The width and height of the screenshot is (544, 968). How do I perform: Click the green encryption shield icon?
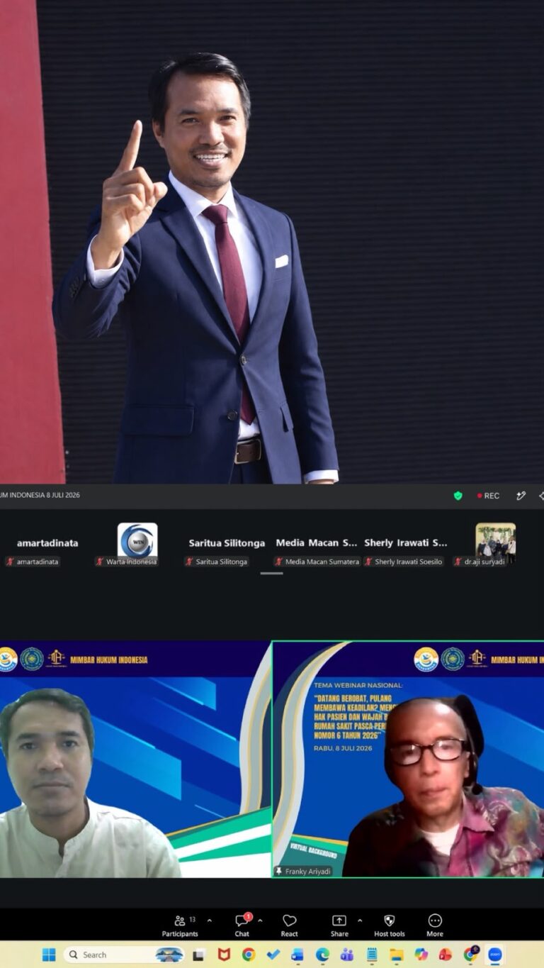458,496
